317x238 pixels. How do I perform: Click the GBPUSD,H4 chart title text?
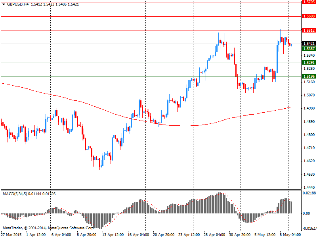[x=17, y=4]
